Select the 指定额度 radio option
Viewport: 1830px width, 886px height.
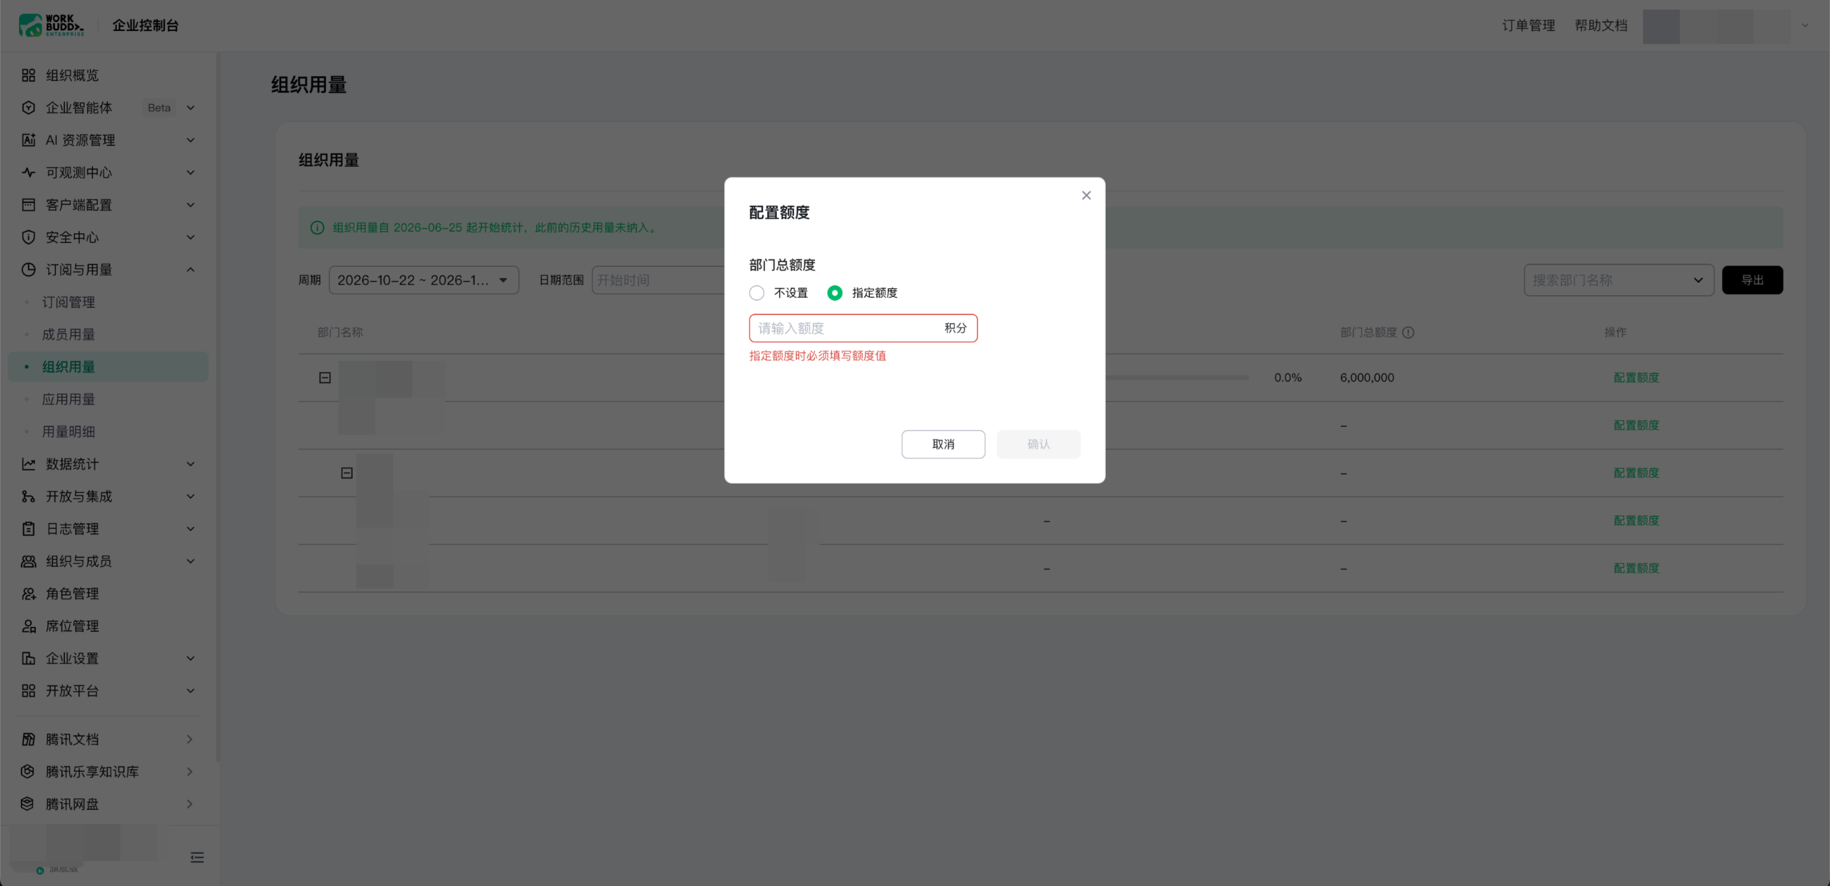(x=835, y=292)
